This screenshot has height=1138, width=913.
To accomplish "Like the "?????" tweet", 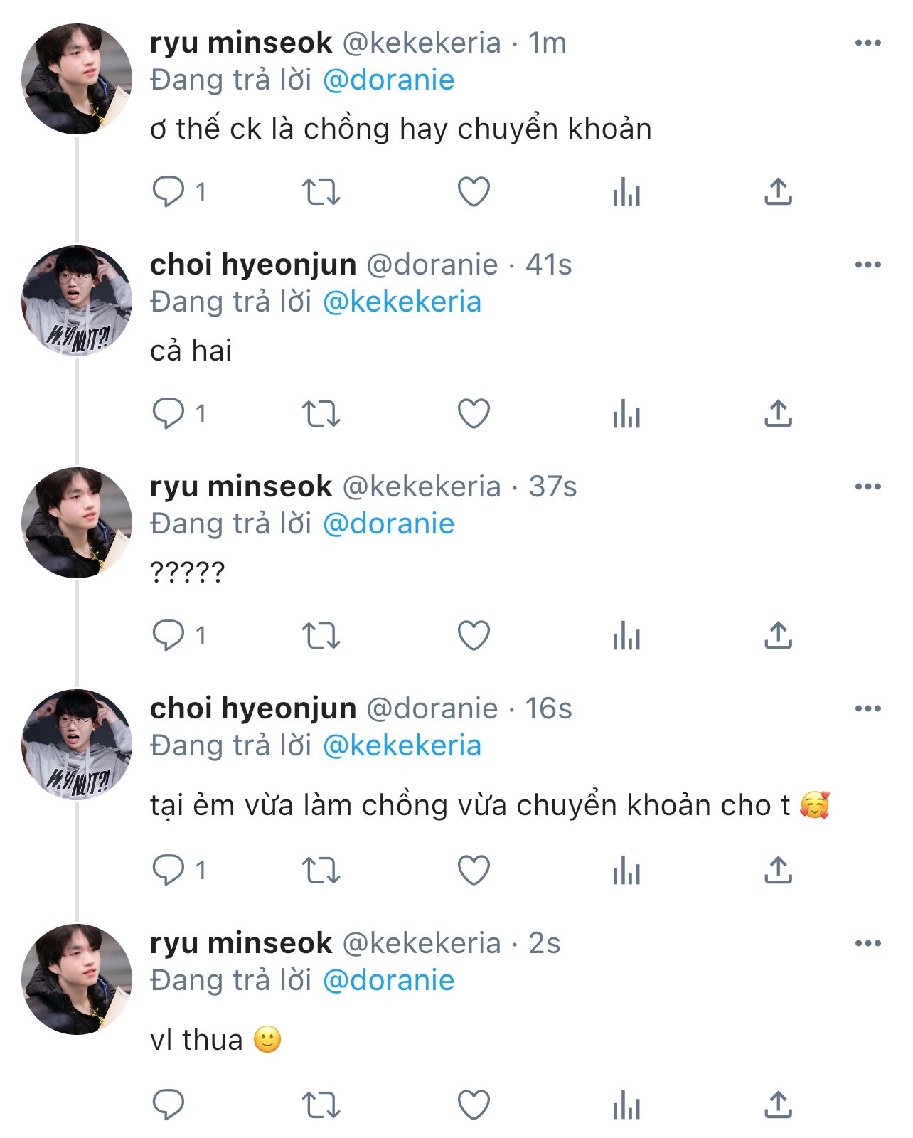I will (474, 636).
